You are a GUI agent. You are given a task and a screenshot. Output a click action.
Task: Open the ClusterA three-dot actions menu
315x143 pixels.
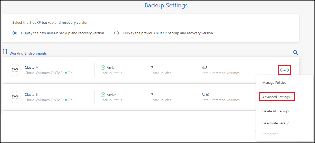coord(285,70)
